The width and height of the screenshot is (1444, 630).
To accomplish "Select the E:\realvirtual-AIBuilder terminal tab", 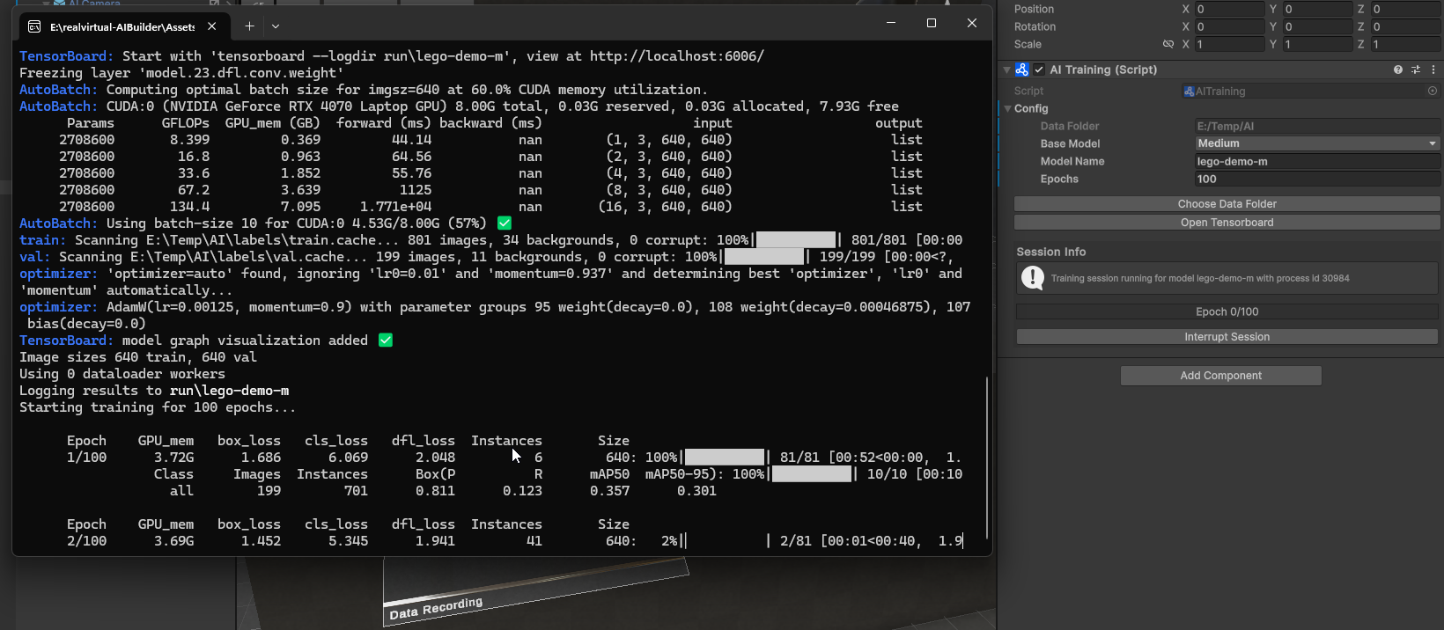I will (x=119, y=26).
